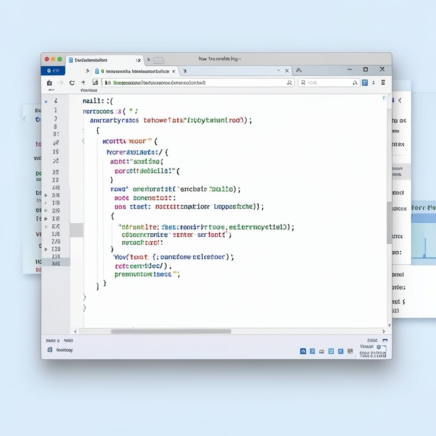Select the first tab in top tab row
This screenshot has height=436, width=436.
[104, 60]
